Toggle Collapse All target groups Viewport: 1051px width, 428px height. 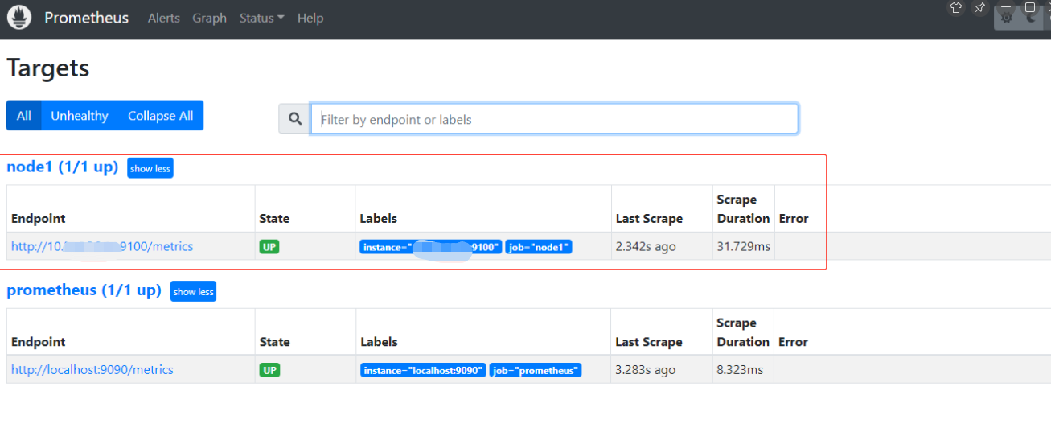click(x=160, y=116)
